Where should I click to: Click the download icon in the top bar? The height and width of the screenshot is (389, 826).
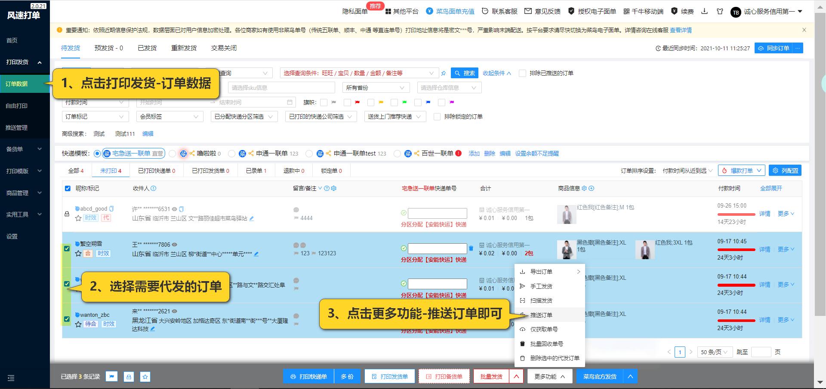(x=705, y=11)
